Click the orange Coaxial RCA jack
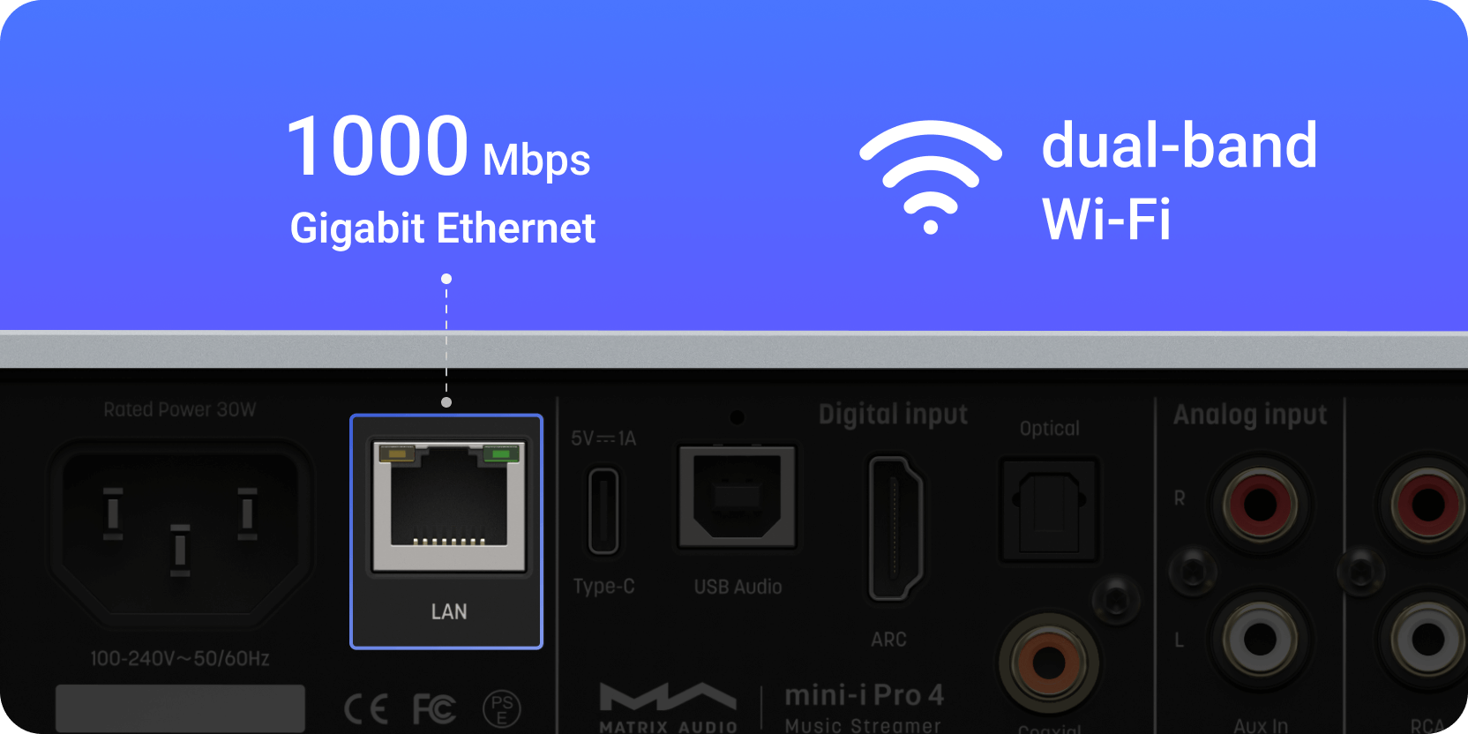The width and height of the screenshot is (1468, 734). (1049, 662)
